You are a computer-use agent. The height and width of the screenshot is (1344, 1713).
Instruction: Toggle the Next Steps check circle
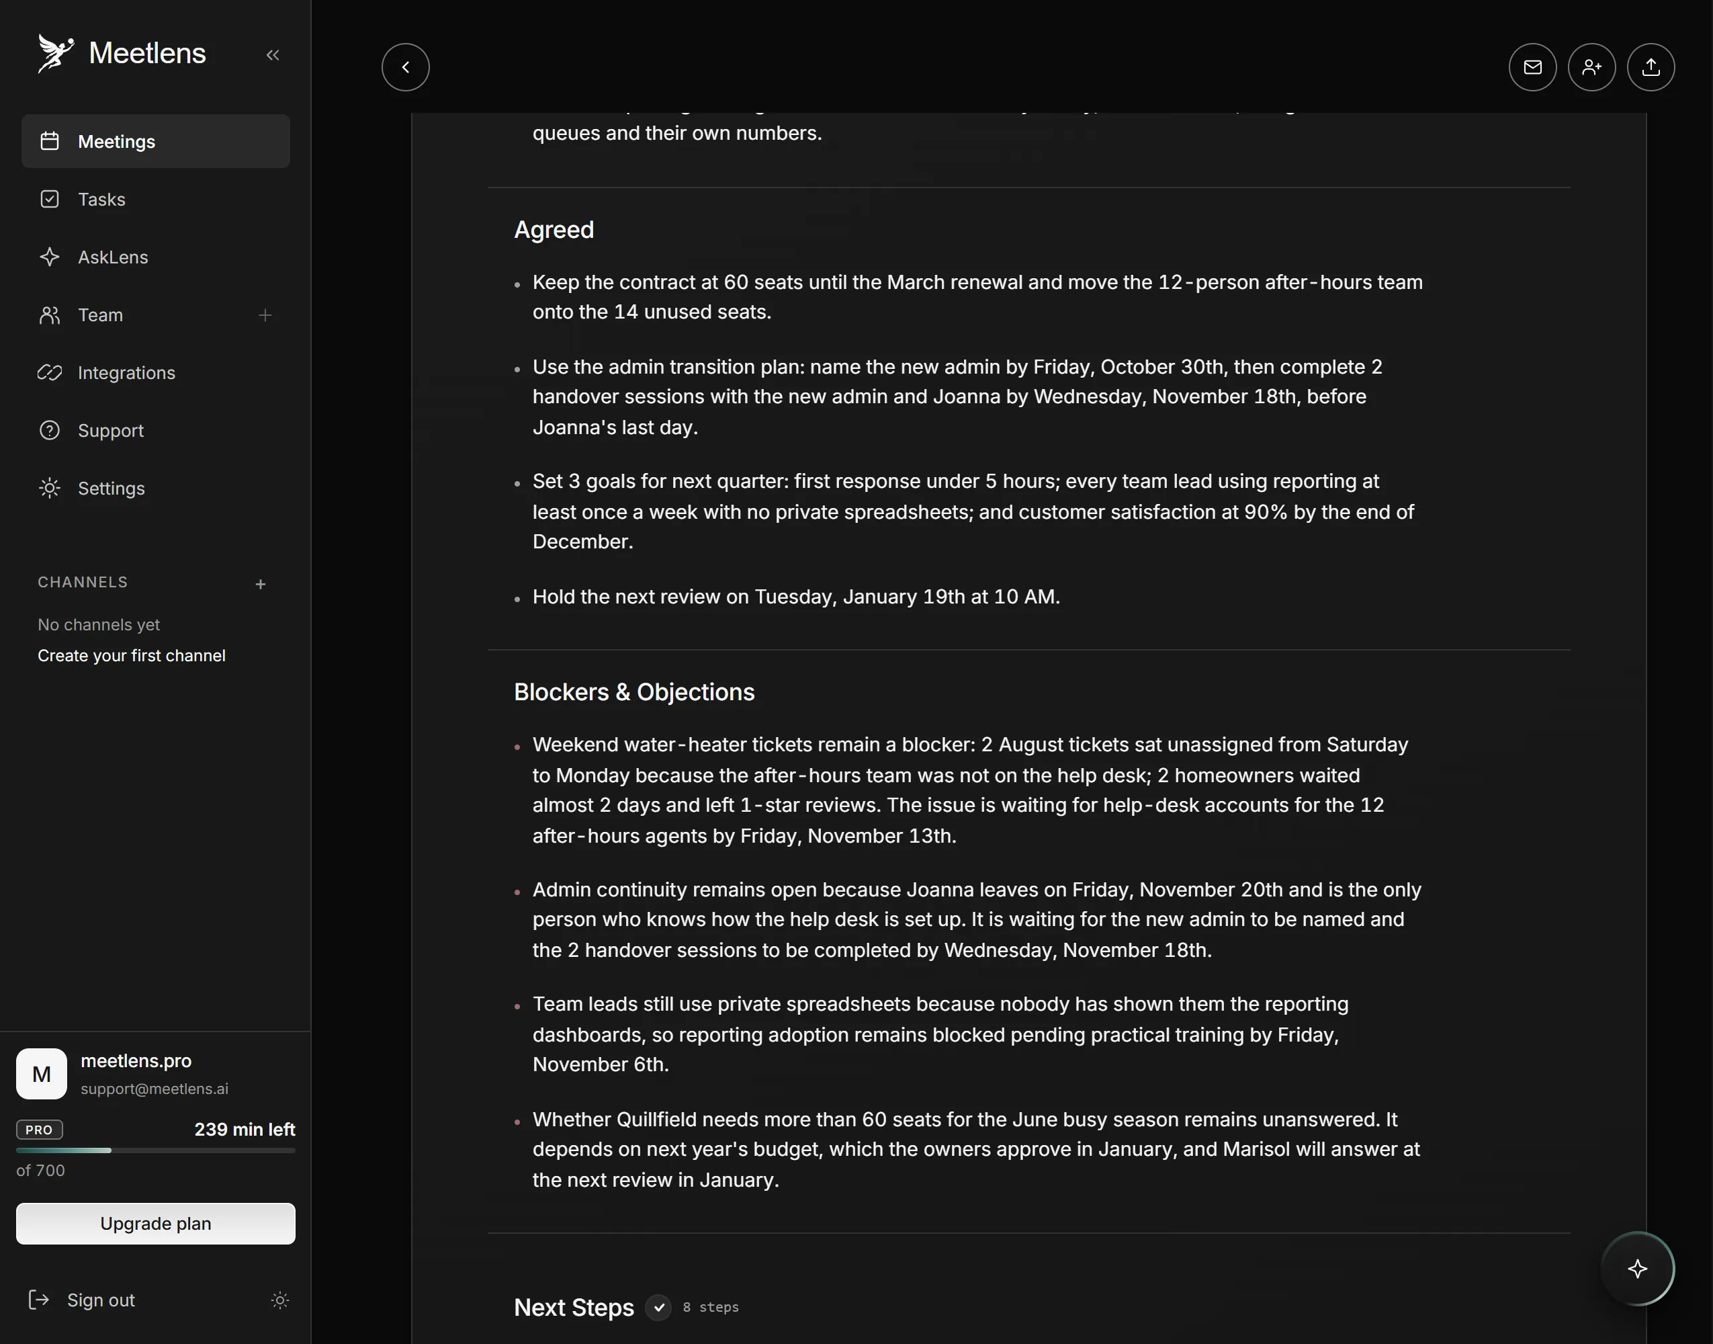pyautogui.click(x=658, y=1307)
